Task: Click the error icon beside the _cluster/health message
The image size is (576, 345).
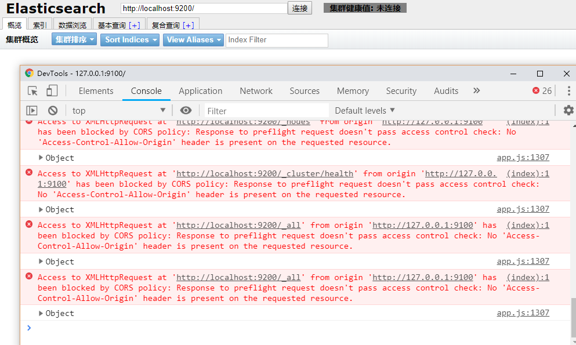Action: coord(29,173)
